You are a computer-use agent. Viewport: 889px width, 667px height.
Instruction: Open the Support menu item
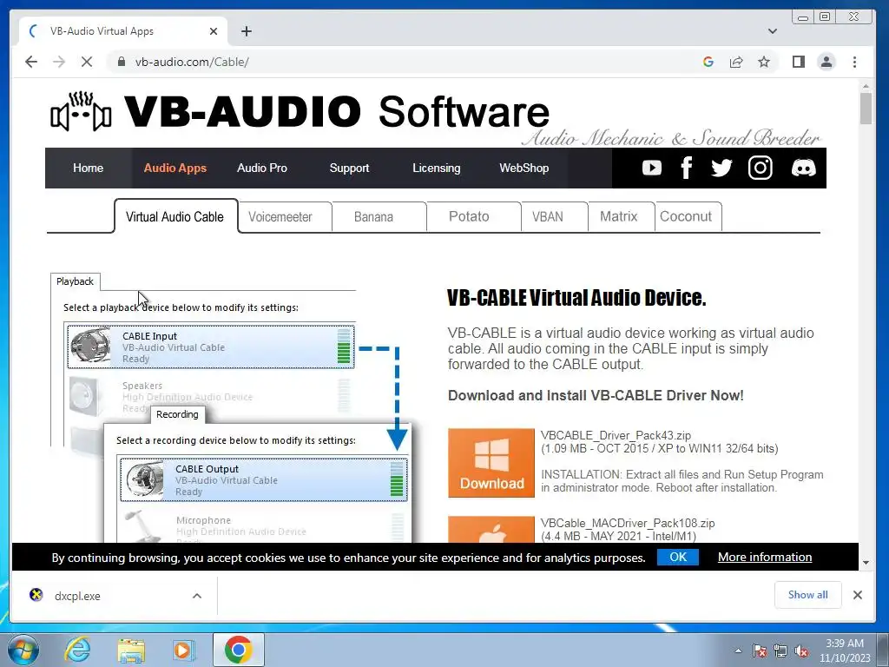point(349,168)
